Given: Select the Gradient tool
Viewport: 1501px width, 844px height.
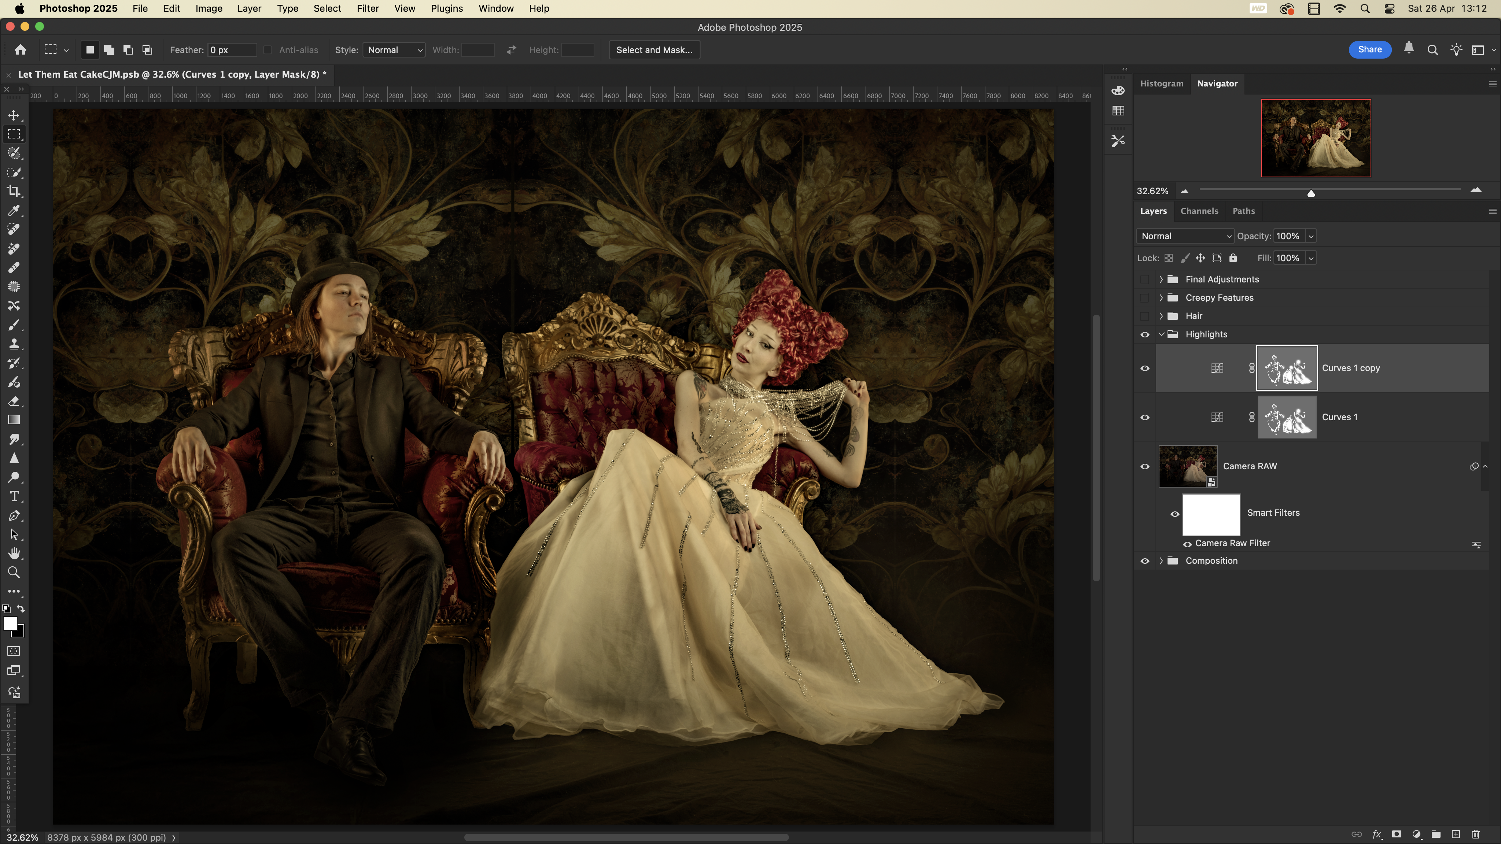Looking at the screenshot, I should [14, 420].
